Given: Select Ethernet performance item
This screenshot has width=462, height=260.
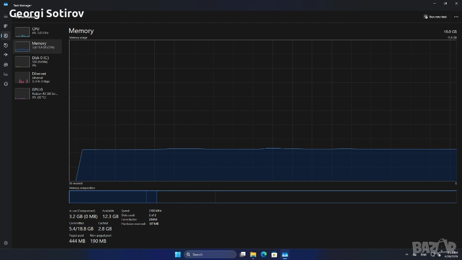Looking at the screenshot, I should 37,77.
